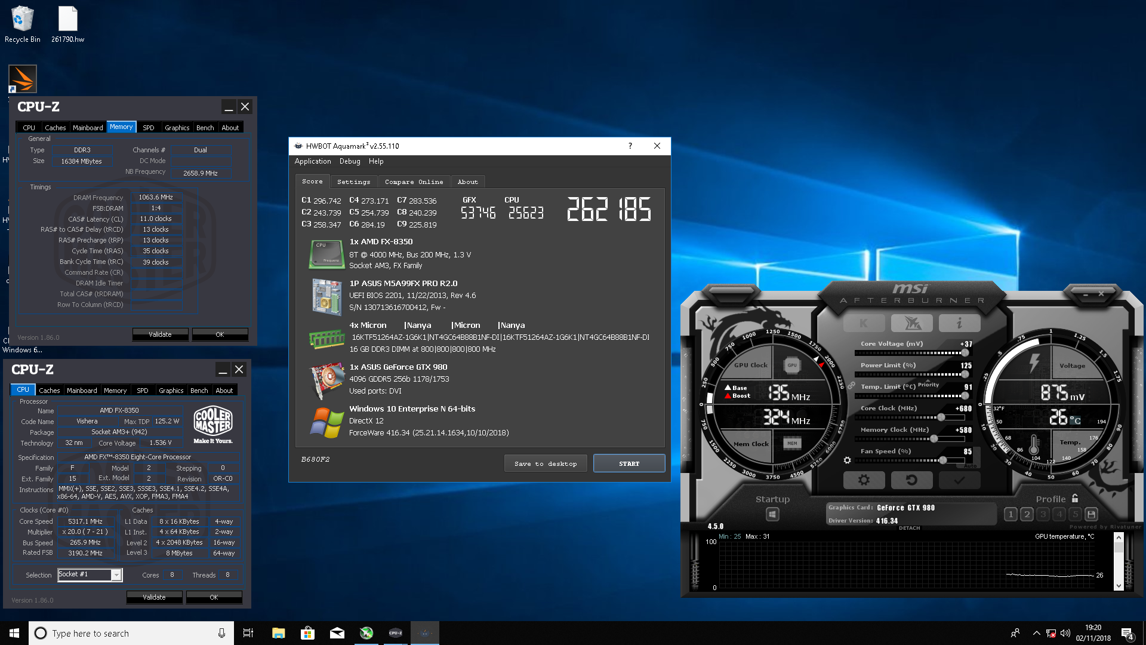The width and height of the screenshot is (1146, 645).
Task: Click ASUS motherboard icon in Aquamark
Action: coord(326,296)
